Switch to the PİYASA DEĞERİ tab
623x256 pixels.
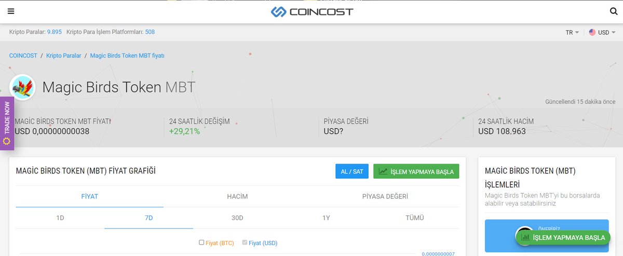[x=385, y=196]
